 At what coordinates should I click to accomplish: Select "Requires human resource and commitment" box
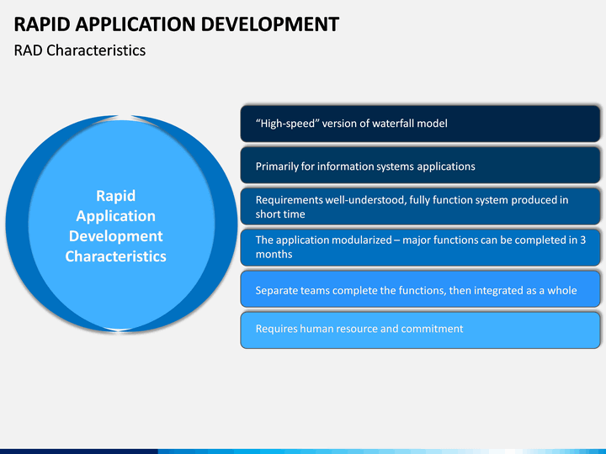click(x=420, y=330)
